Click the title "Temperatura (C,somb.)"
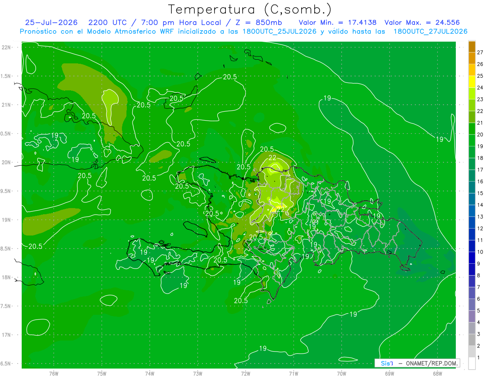The image size is (491, 379). 250,9
